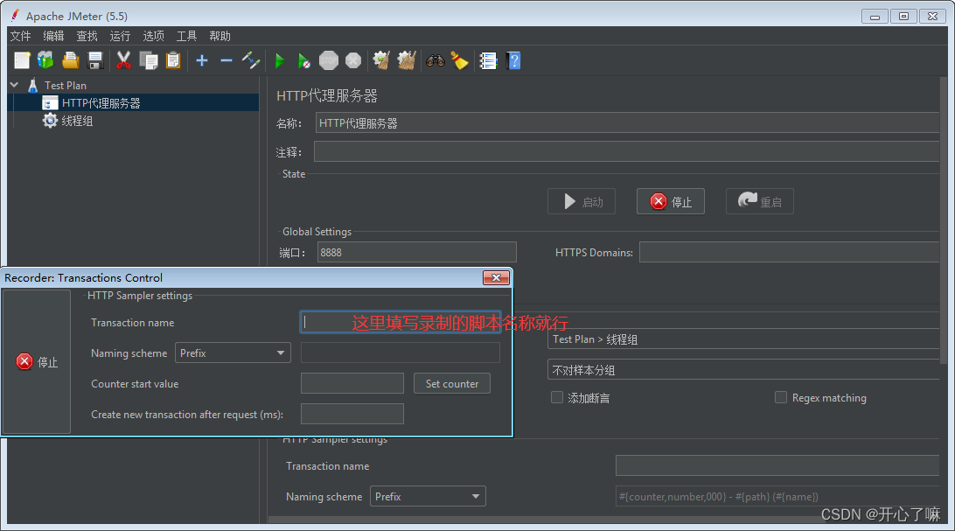Focus Transaction name field in recorder dialog
This screenshot has width=955, height=531.
(x=401, y=322)
